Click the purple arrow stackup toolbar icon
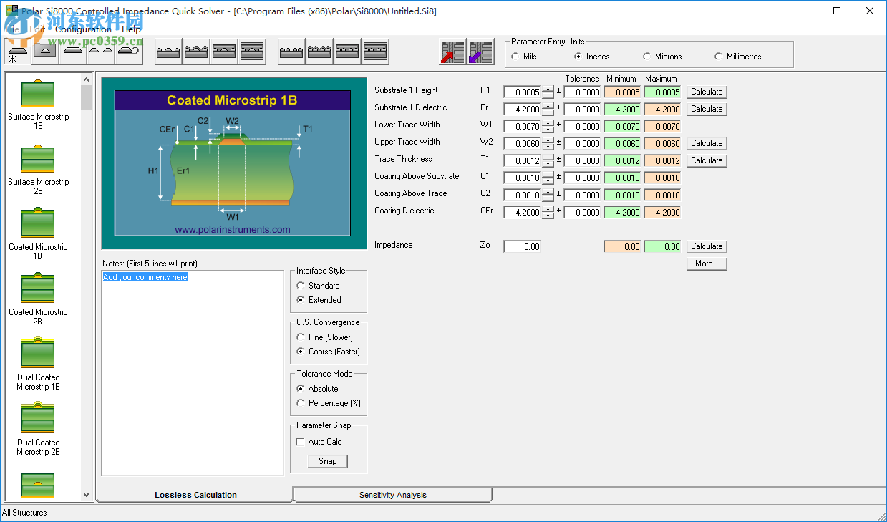Screen dimensions: 887x522 (x=480, y=52)
